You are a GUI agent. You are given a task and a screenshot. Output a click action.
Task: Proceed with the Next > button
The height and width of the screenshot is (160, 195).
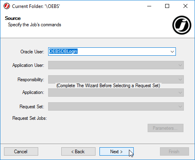pyautogui.click(x=117, y=151)
